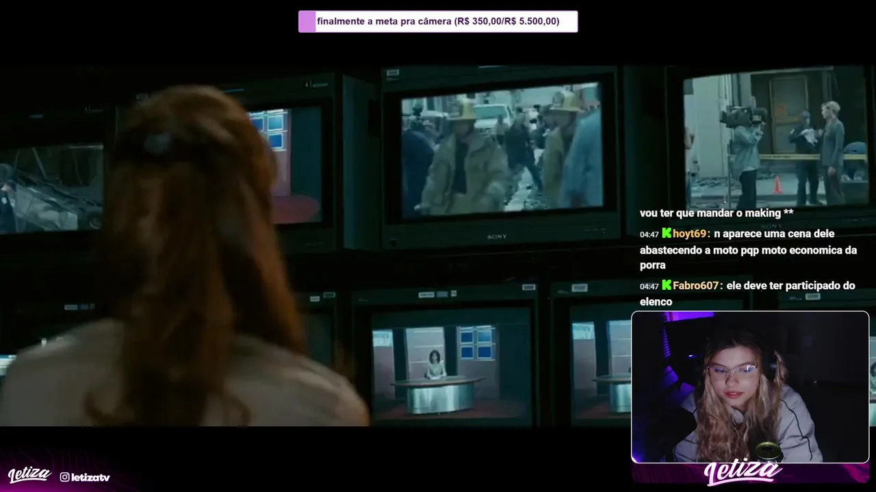This screenshot has height=492, width=876.
Task: Click the purple goal progress fill
Action: 307,21
